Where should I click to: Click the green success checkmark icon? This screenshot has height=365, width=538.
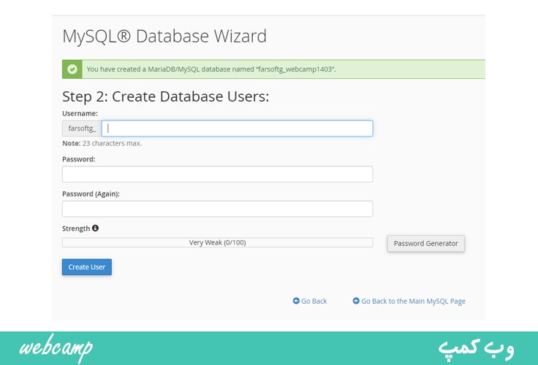click(72, 69)
